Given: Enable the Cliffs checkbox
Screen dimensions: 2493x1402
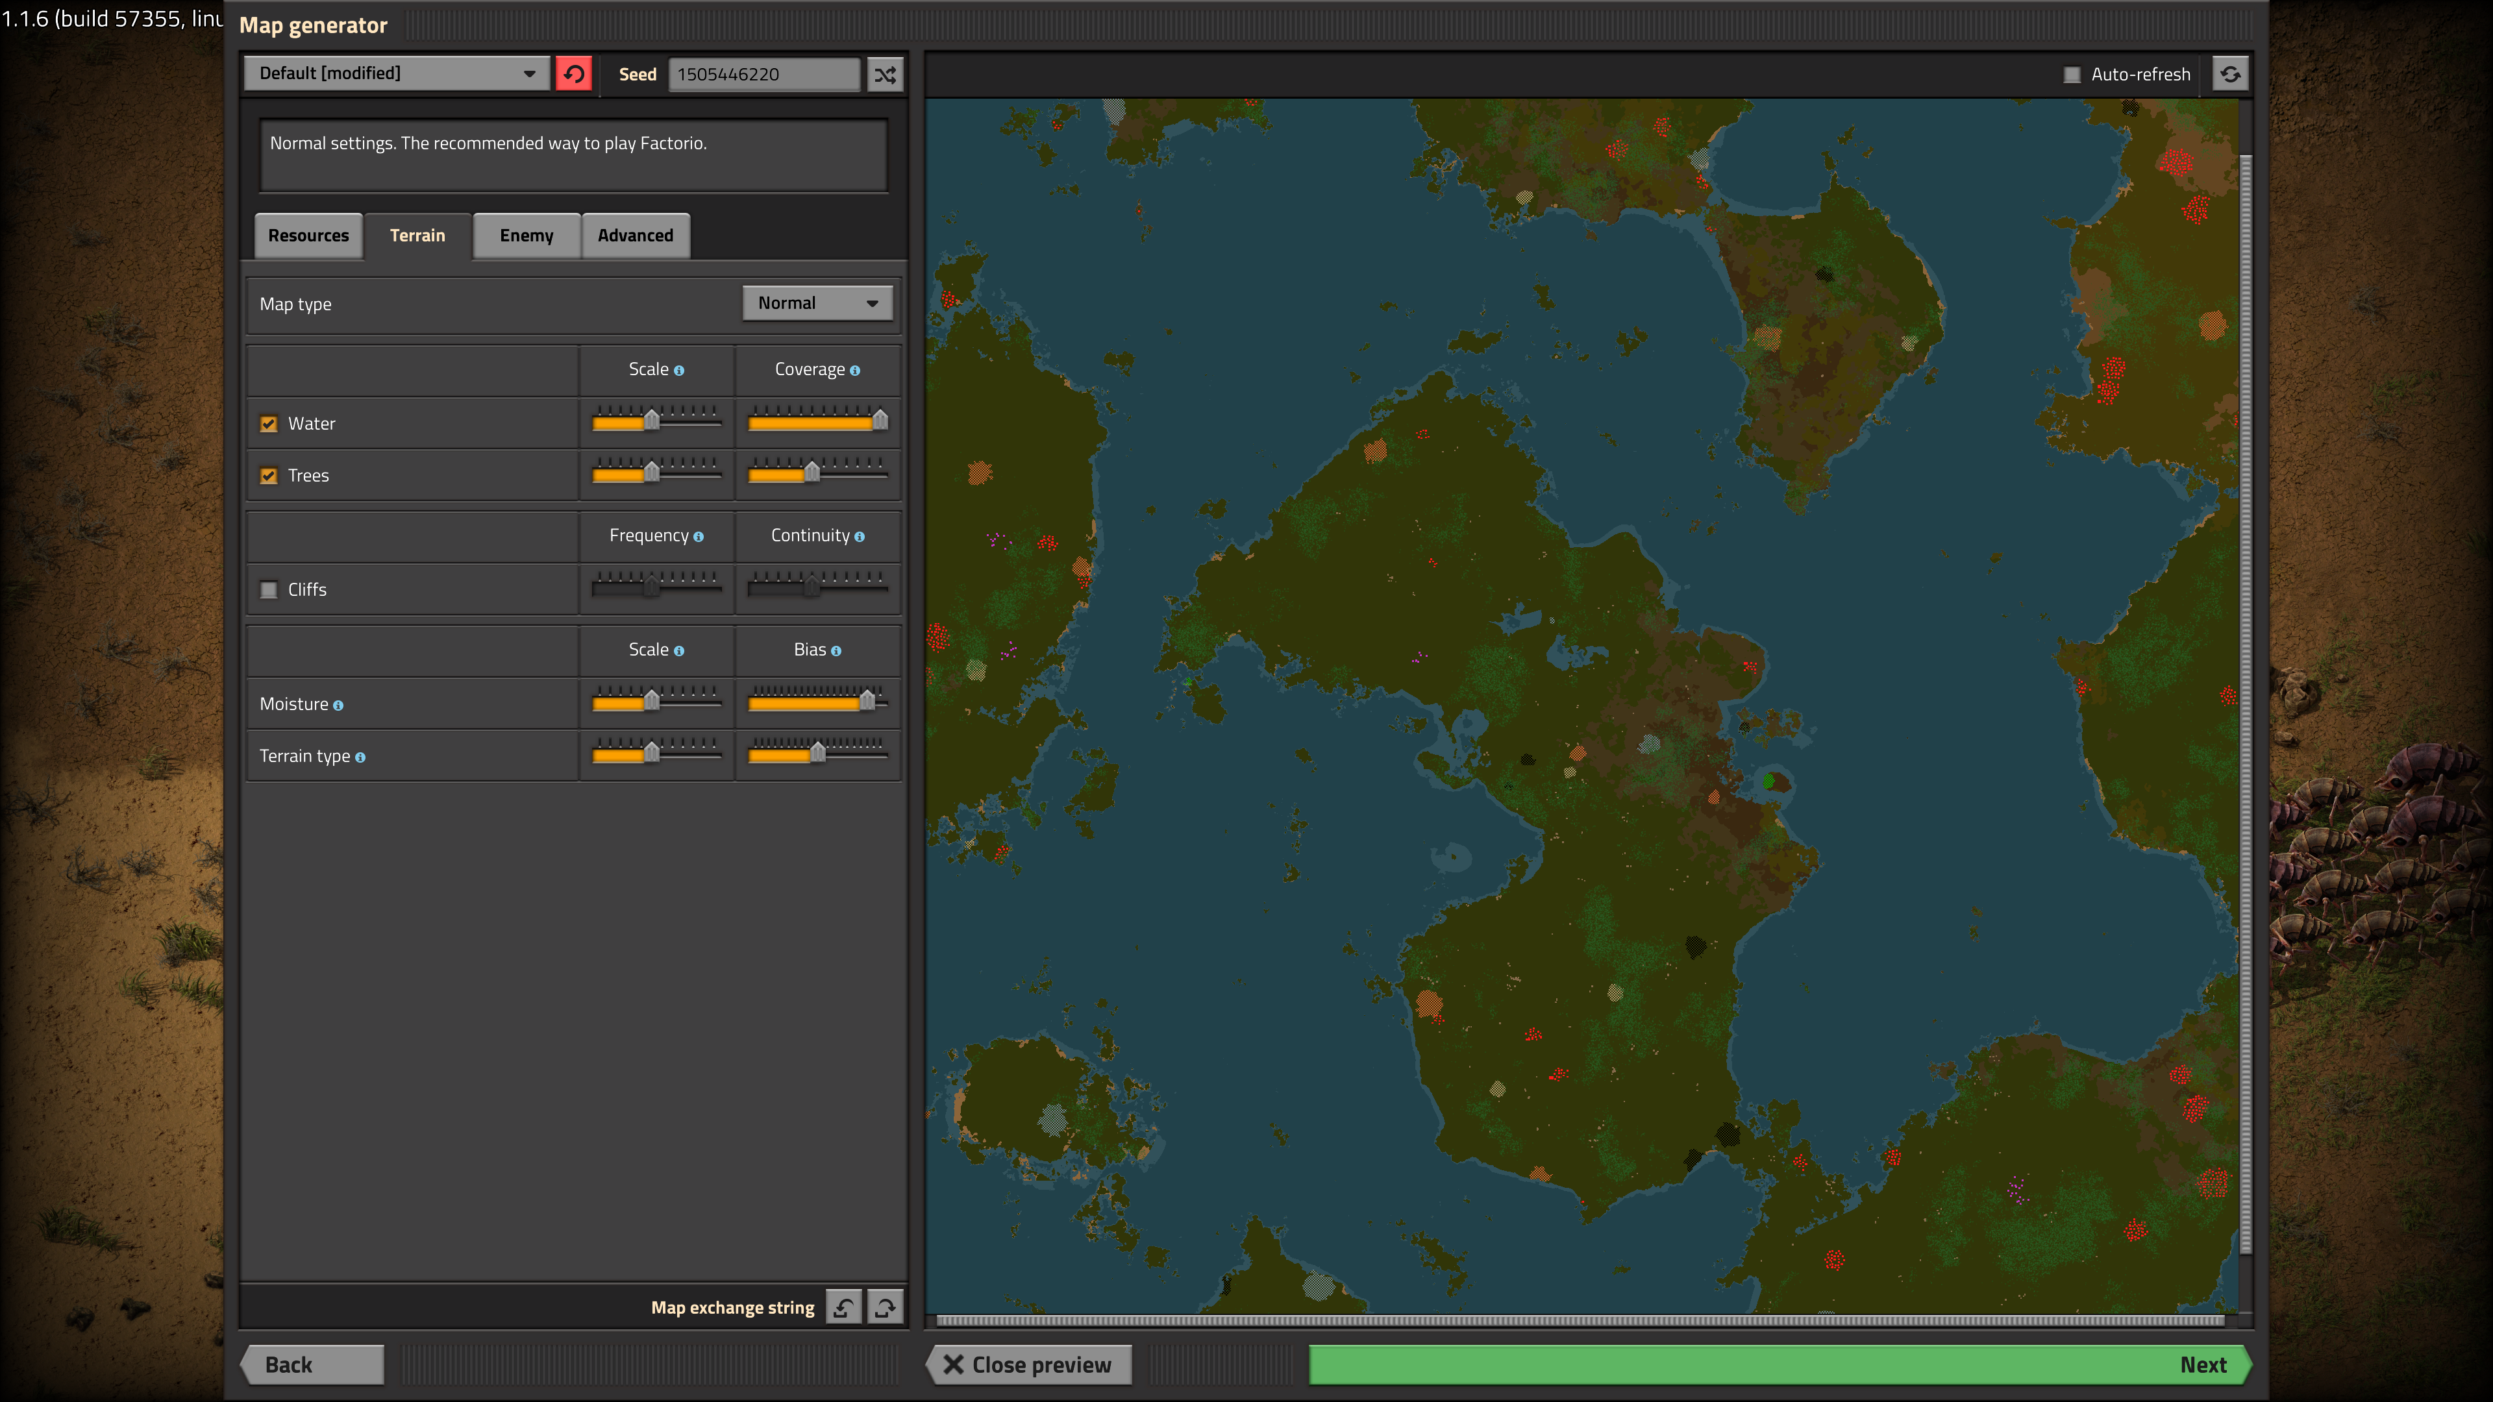Looking at the screenshot, I should (x=269, y=589).
